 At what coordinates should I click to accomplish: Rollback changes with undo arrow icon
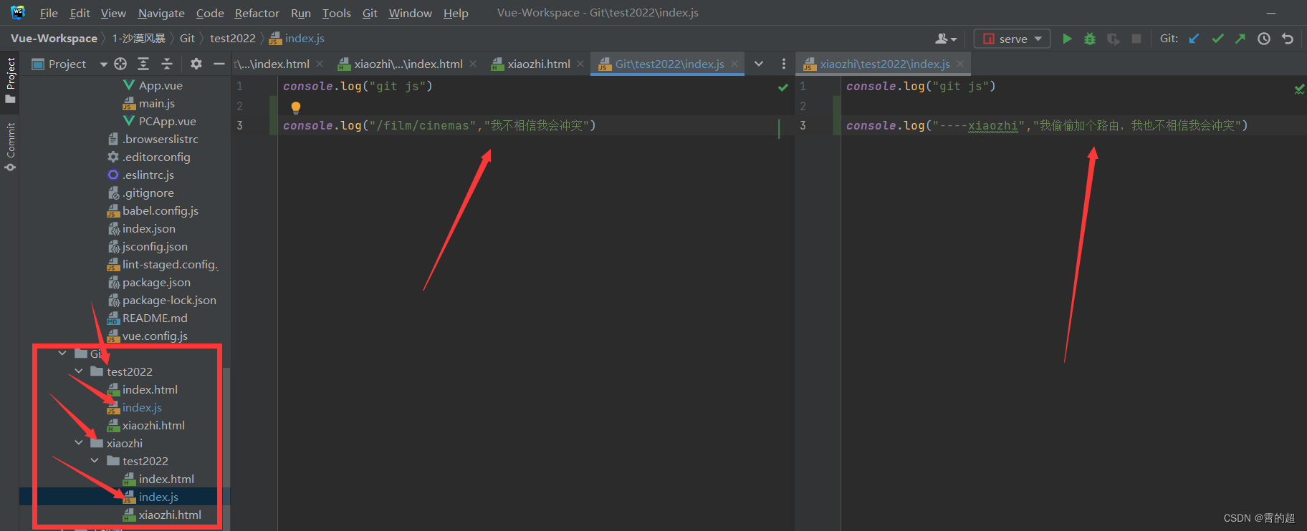point(1288,39)
